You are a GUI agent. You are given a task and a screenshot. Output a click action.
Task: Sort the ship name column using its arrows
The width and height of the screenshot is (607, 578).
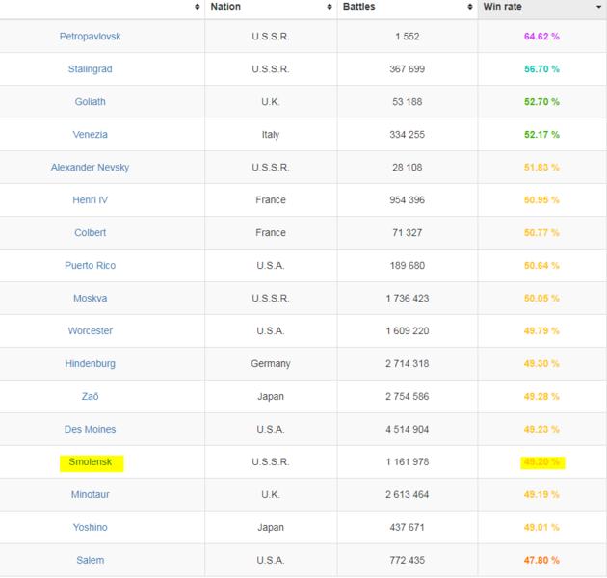pos(198,7)
